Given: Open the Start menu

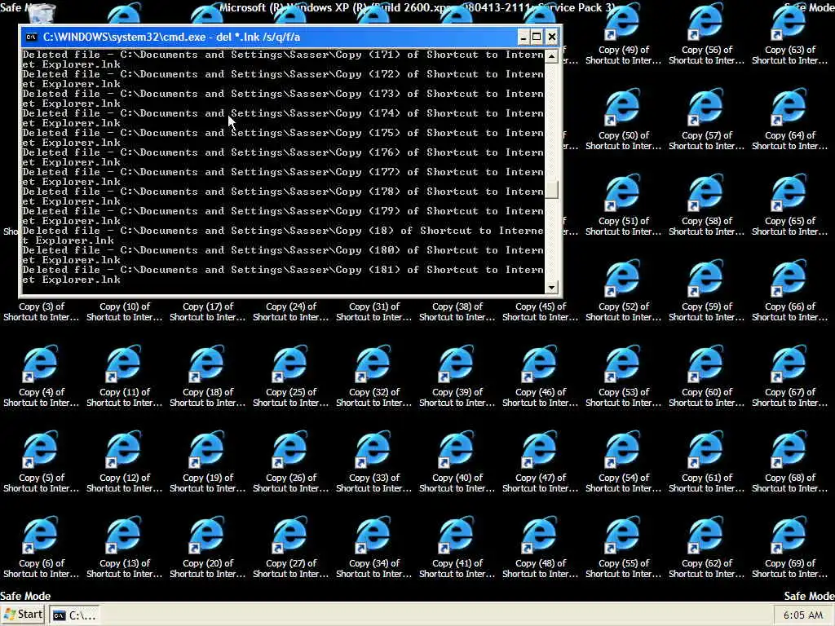Looking at the screenshot, I should click(x=23, y=615).
